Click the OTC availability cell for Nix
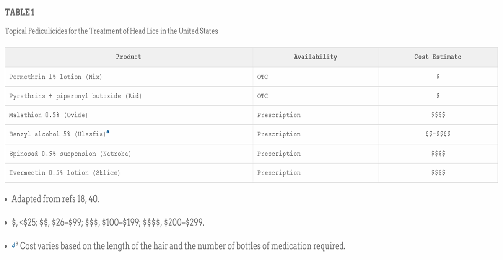 click(x=316, y=77)
